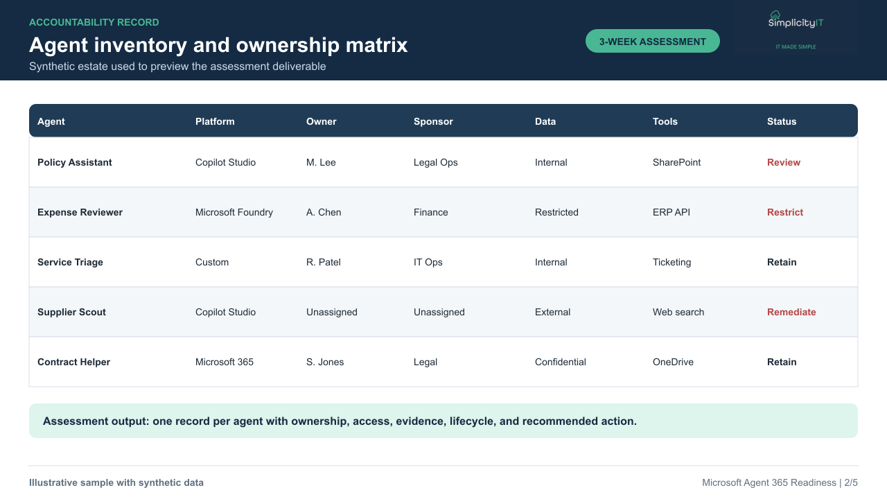
Task: Click the Policy Assistant agent name
Action: click(x=75, y=162)
